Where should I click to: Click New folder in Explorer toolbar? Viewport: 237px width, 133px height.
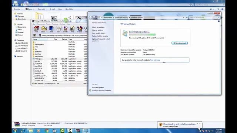pyautogui.click(x=69, y=9)
